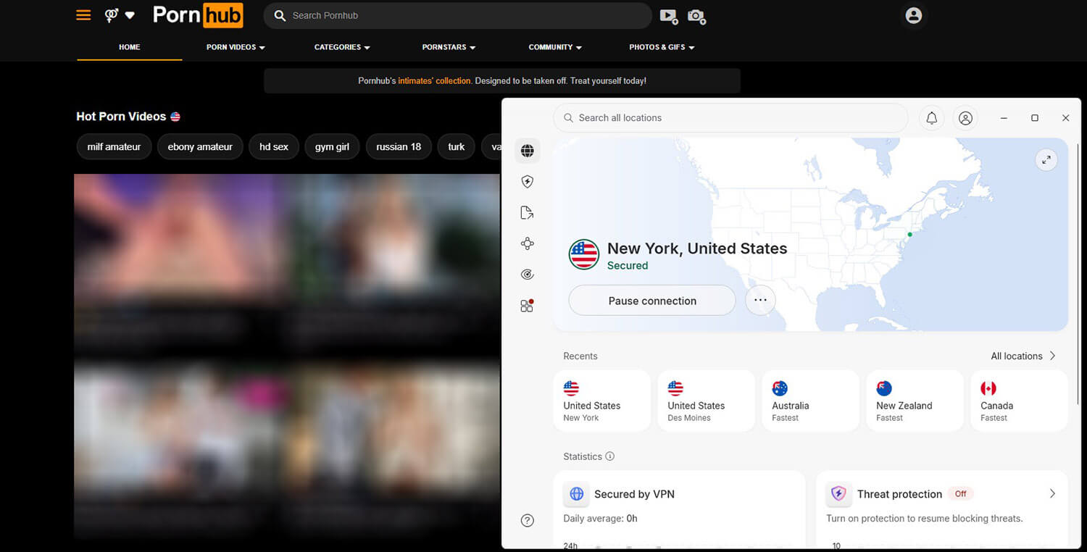Open the website user account icon
1087x552 pixels.
914,15
